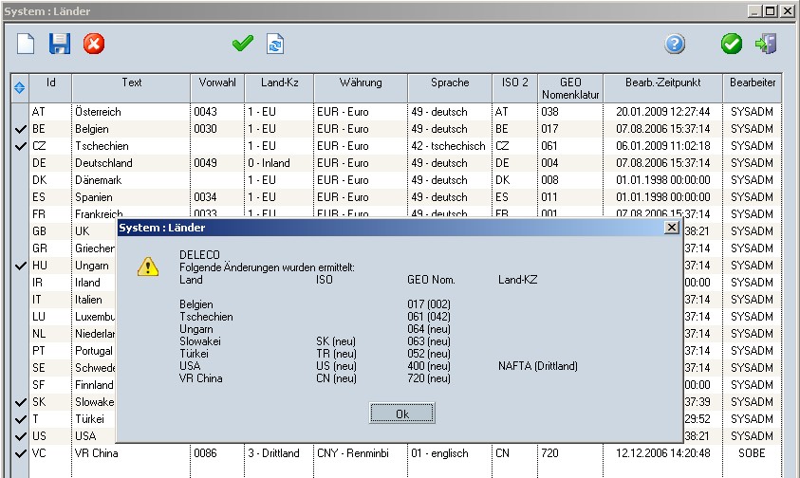The width and height of the screenshot is (800, 478).
Task: Sort by the Bearb.-Zeitpunkt column header
Action: tap(662, 83)
